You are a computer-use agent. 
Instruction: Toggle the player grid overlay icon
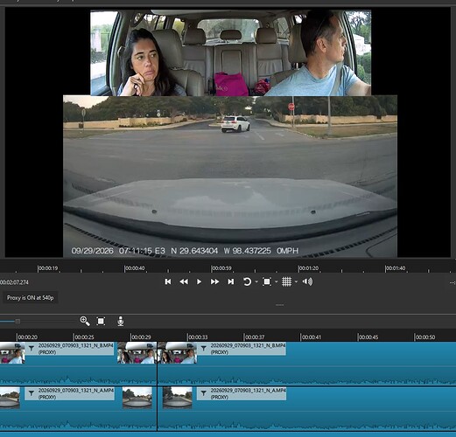tap(286, 281)
